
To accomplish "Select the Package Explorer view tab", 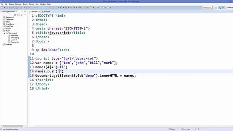I will pos(9,11).
